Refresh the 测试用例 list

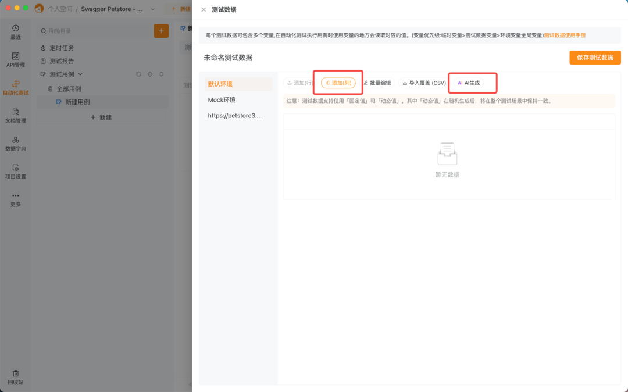[138, 74]
